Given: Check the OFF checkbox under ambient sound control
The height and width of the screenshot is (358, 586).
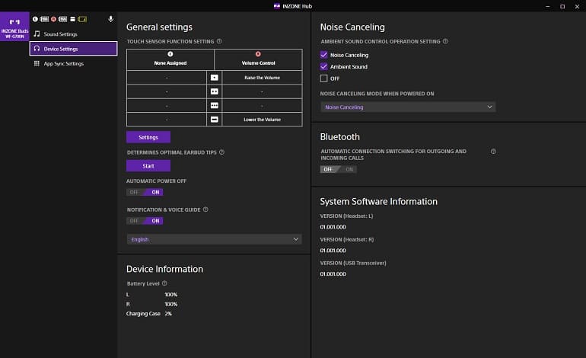Looking at the screenshot, I should coord(323,78).
